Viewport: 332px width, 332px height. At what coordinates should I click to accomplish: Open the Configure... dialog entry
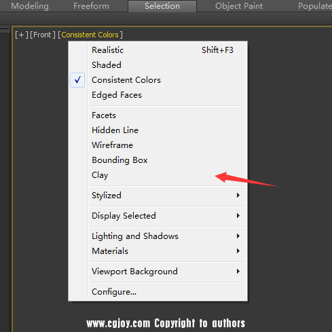(x=168, y=292)
